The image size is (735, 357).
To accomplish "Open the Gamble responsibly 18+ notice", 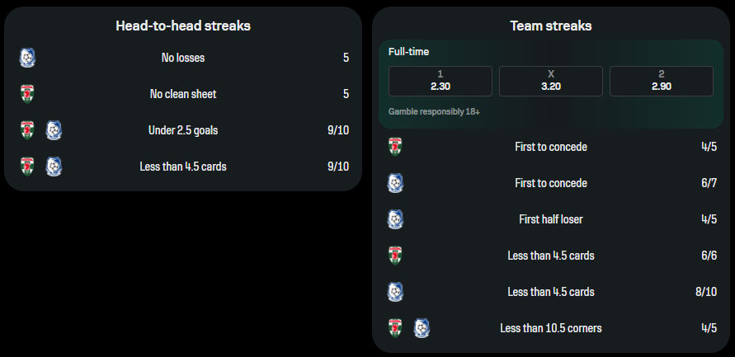I will (x=434, y=112).
